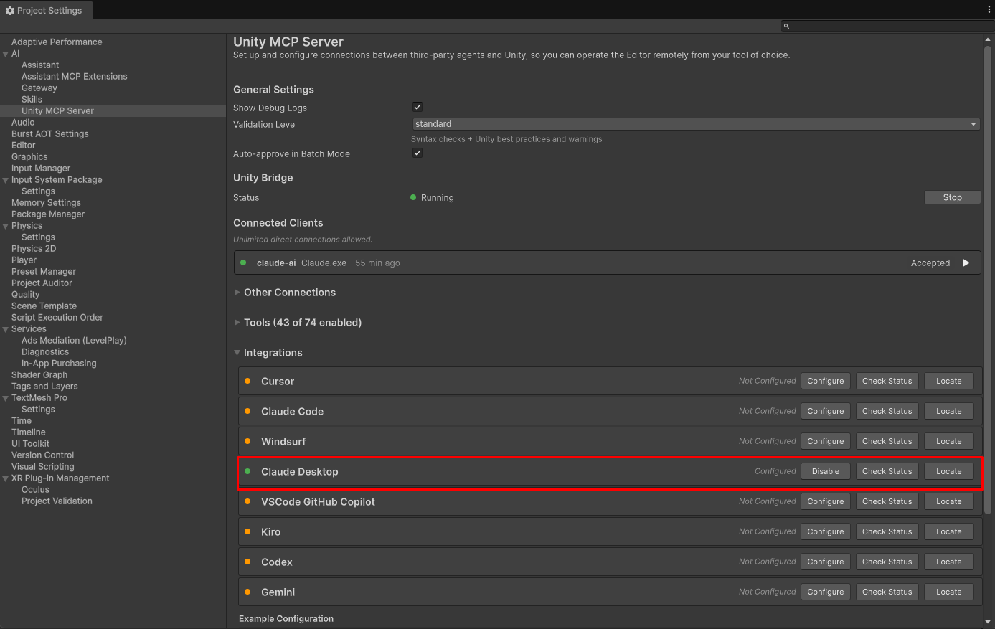Open the Gateway settings page
Image resolution: width=995 pixels, height=629 pixels.
[39, 88]
